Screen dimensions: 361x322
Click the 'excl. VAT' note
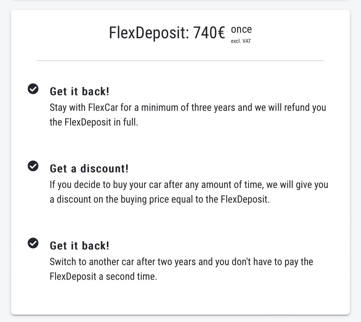pyautogui.click(x=241, y=41)
